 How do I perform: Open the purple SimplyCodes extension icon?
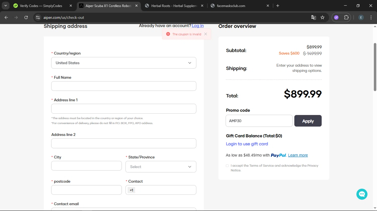coord(336,18)
